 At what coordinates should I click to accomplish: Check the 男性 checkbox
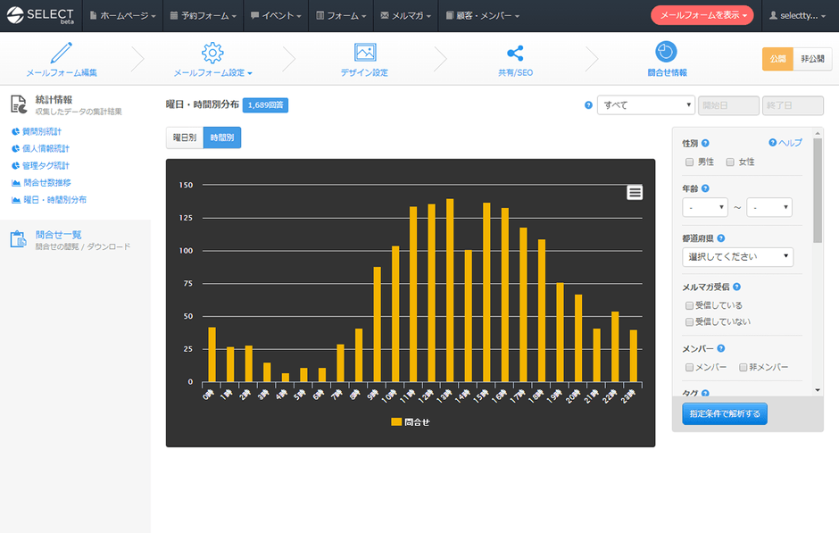[689, 162]
